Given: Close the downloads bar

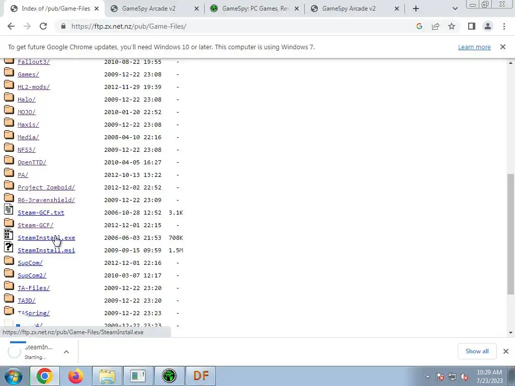Looking at the screenshot, I should point(506,351).
